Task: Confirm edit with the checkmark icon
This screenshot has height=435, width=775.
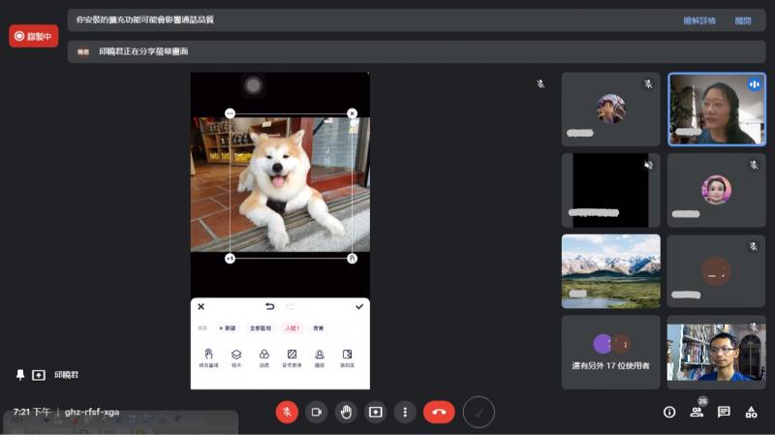Action: coord(359,306)
